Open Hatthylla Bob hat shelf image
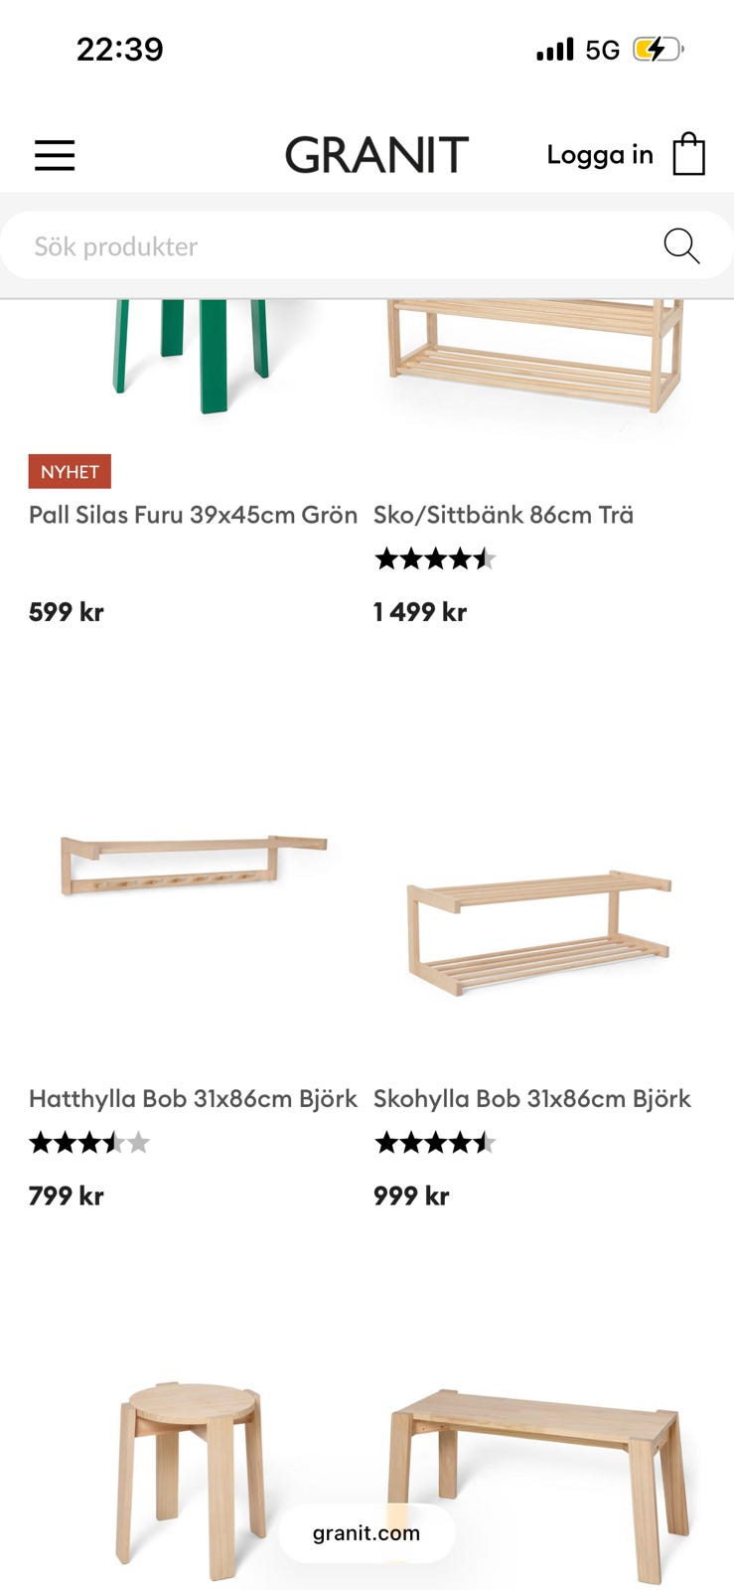The image size is (734, 1590). [193, 863]
